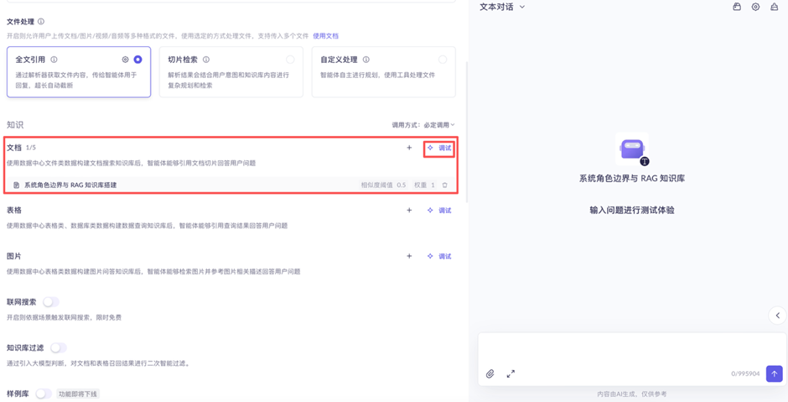Screen dimensions: 788x402
Task: Attach a file with the paperclip icon
Action: click(490, 373)
